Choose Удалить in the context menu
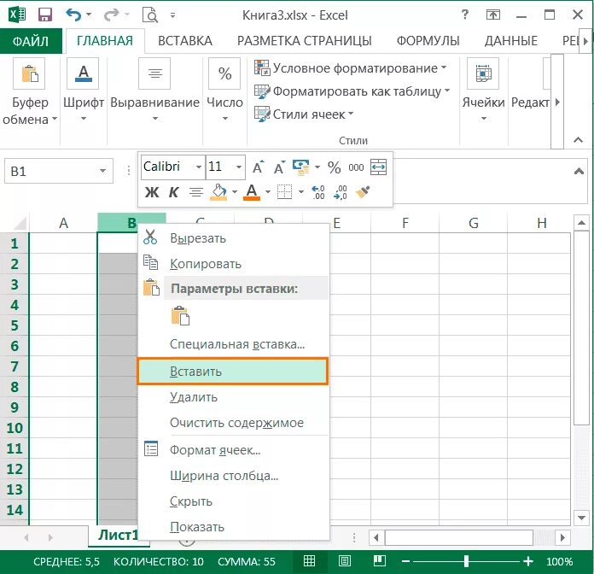 (233, 397)
